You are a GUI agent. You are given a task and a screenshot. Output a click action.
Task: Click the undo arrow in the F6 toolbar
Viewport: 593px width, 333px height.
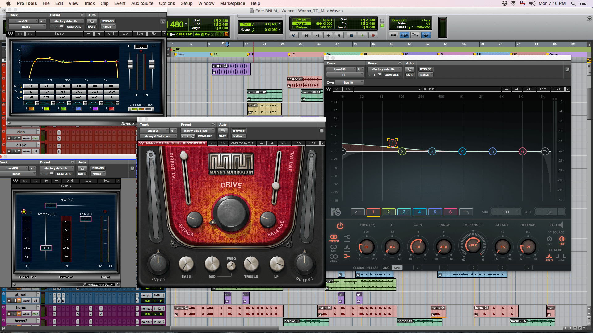(338, 89)
